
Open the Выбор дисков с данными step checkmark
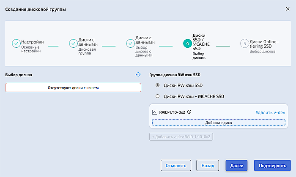(x=130, y=44)
